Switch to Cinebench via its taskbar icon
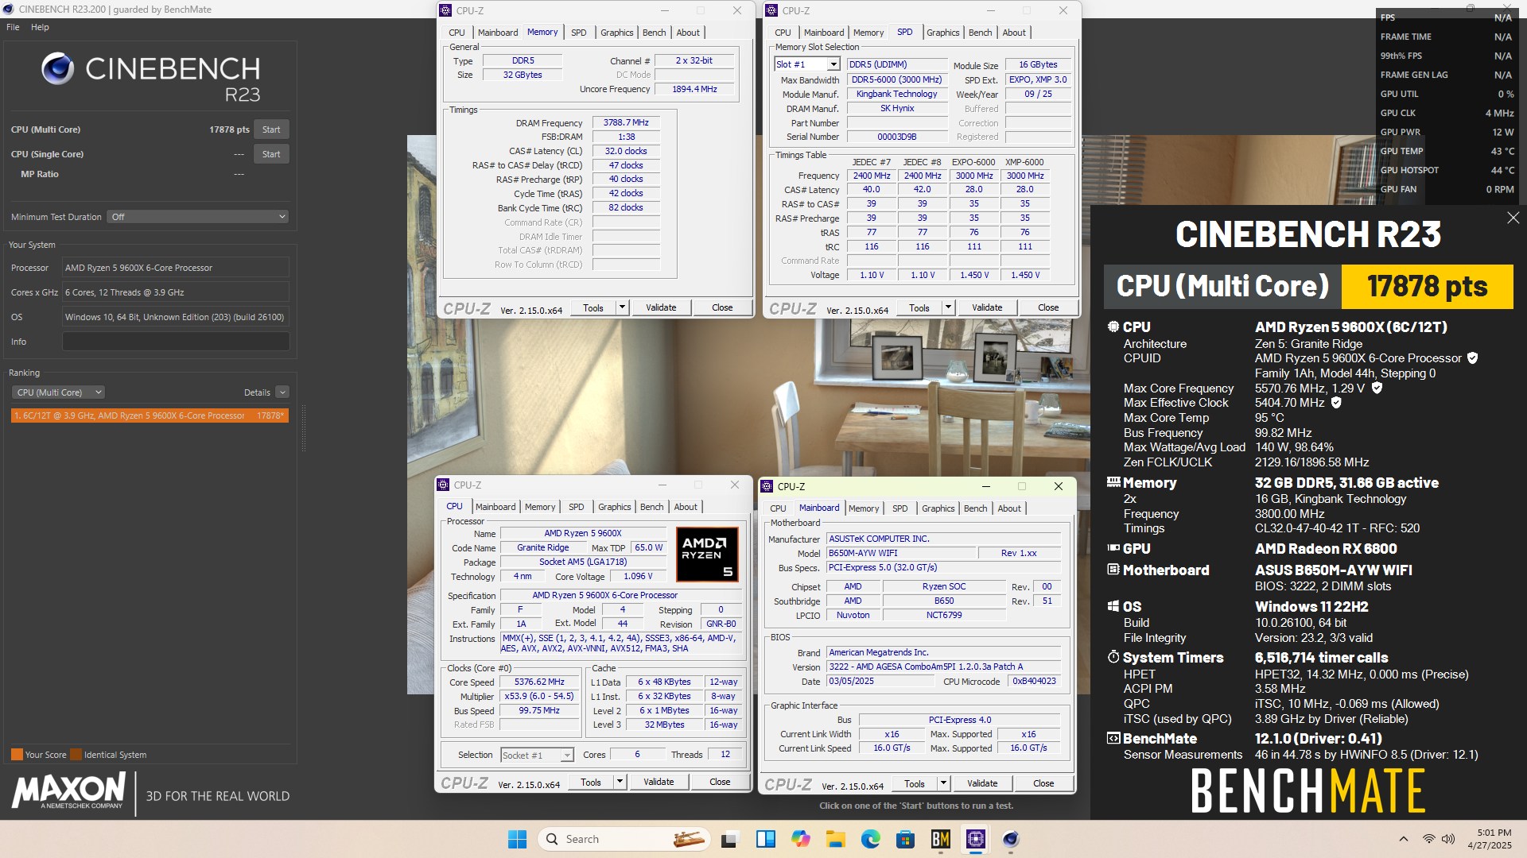 click(1011, 839)
